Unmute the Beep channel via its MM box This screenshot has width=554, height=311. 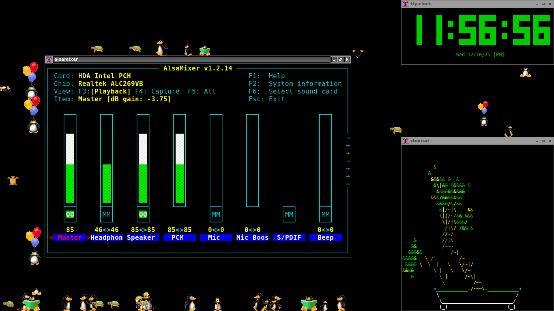click(x=326, y=214)
